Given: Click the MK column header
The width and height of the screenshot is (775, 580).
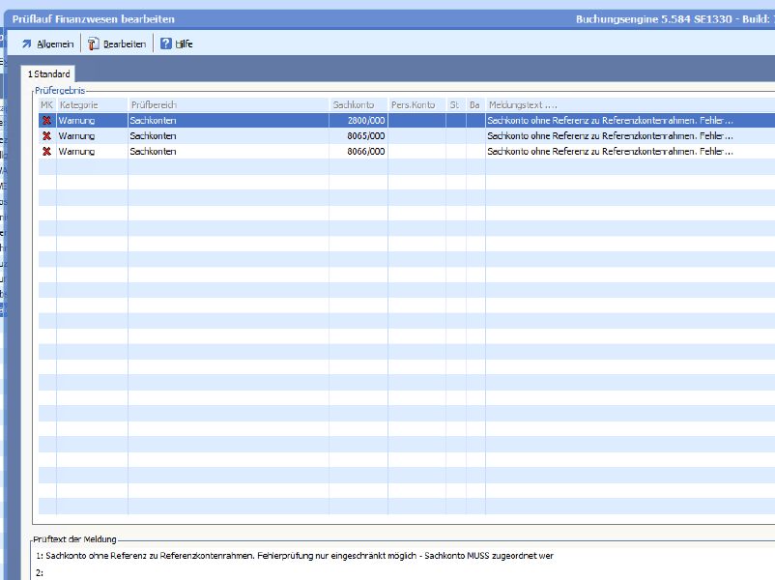Looking at the screenshot, I should [x=46, y=104].
